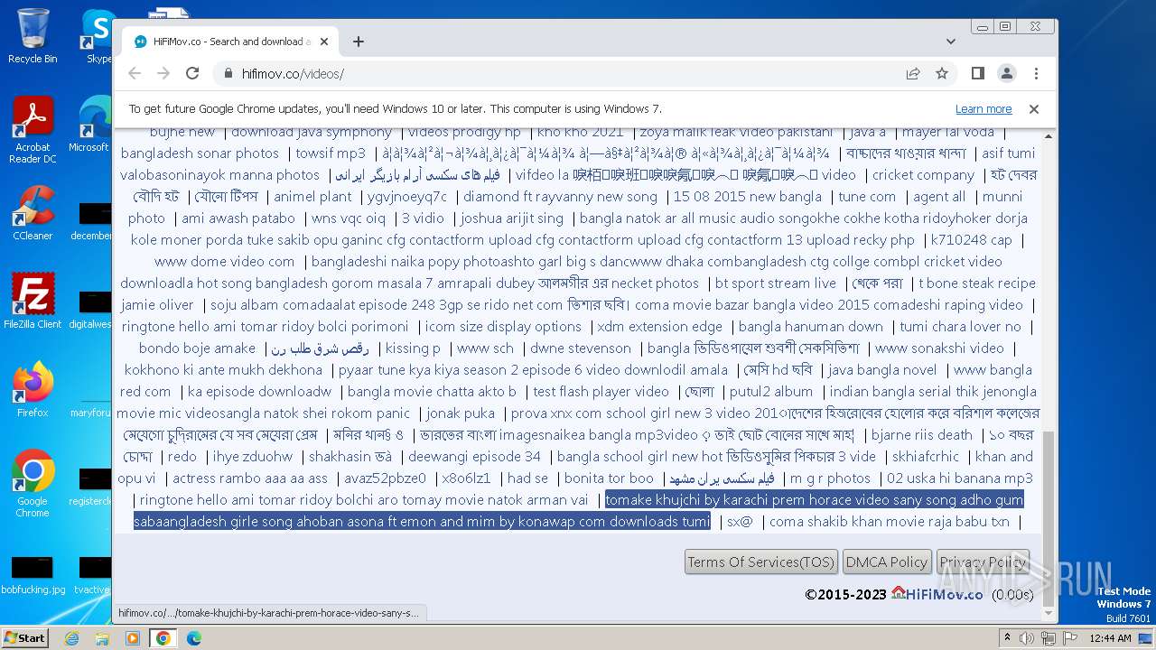This screenshot has width=1156, height=650.
Task: Open 'java bangla novel' link
Action: pos(882,369)
